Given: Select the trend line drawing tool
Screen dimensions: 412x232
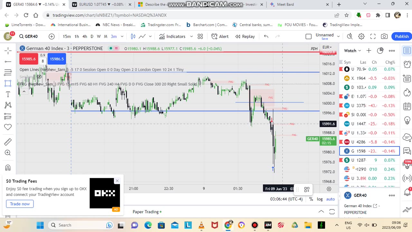Looking at the screenshot, I should click(8, 62).
